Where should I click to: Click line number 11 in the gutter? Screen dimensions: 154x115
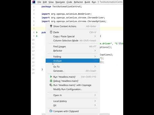click(33, 43)
